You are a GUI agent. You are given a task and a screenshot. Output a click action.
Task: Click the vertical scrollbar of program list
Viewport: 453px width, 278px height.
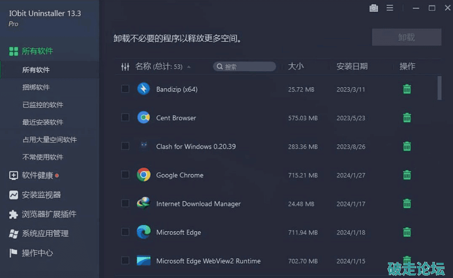coord(439,88)
